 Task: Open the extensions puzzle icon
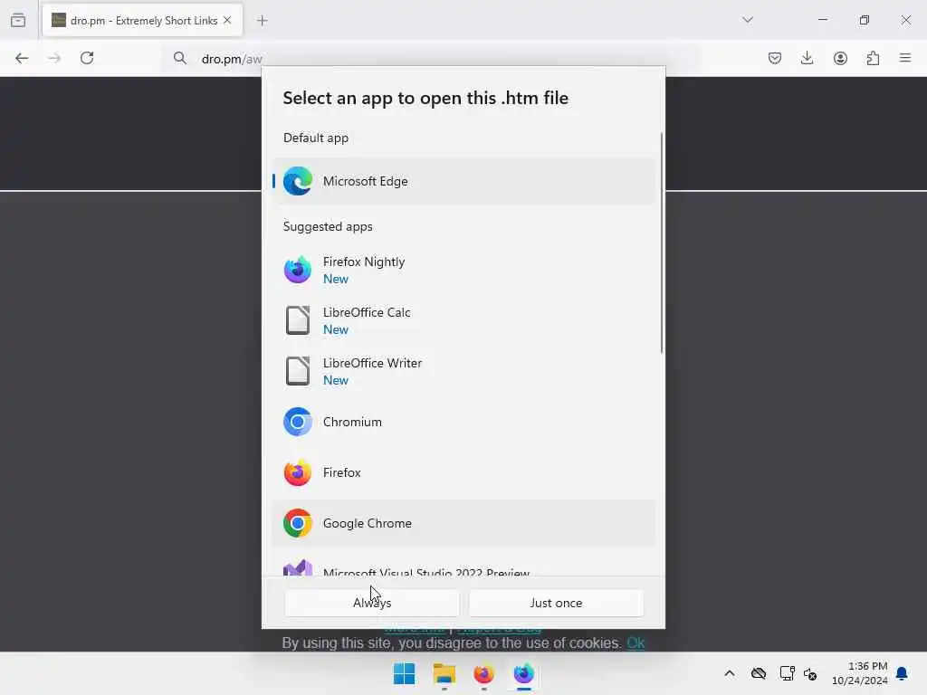[x=873, y=58]
